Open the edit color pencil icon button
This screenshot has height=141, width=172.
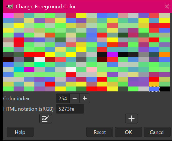pos(46,119)
